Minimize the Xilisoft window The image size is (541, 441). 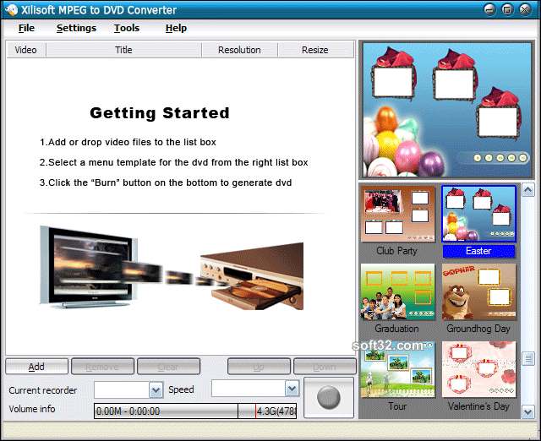[489, 9]
